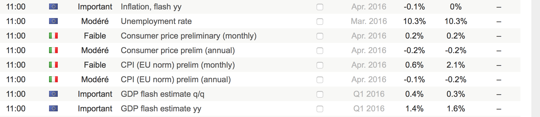Click Italy flag for CPI (EU norm) prelim (annual)
The image size is (540, 117).
click(53, 79)
